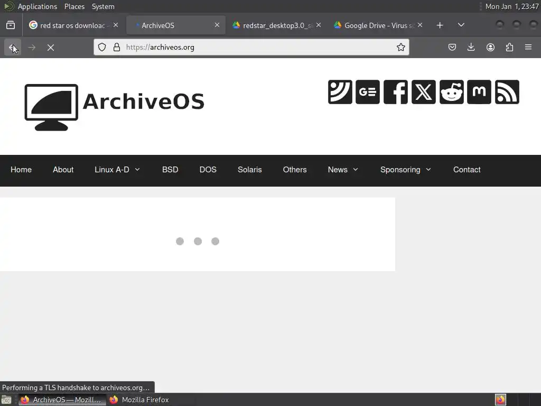Viewport: 541px width, 406px height.
Task: Close the Google Drive Virus scan tab
Action: point(420,25)
